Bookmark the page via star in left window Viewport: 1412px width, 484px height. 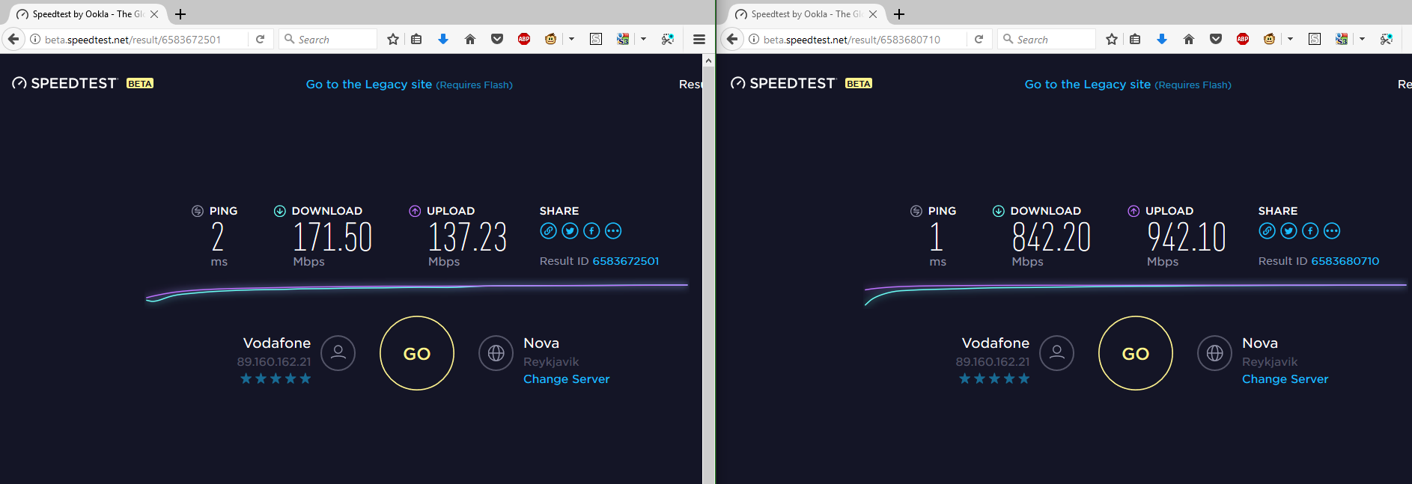pyautogui.click(x=393, y=39)
